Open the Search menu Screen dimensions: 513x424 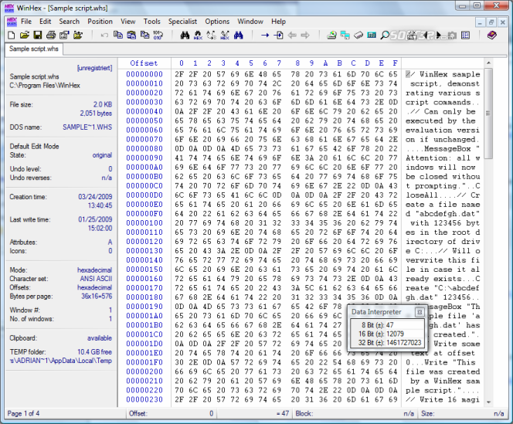[69, 22]
